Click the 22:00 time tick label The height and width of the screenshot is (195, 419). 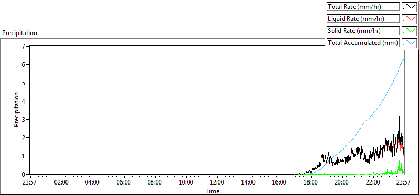[373, 183]
